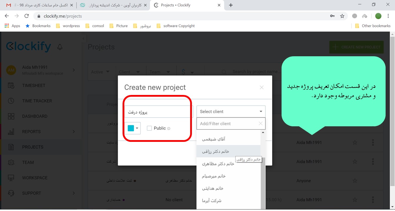The width and height of the screenshot is (395, 211).
Task: Click the Clockify logo
Action: point(29,46)
